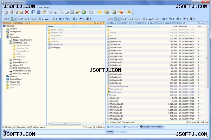
Task: Select drive A in left drive bar
Action: (x=6, y=19)
